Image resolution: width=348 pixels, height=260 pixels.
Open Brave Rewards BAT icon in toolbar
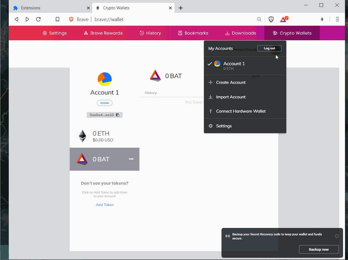283,19
